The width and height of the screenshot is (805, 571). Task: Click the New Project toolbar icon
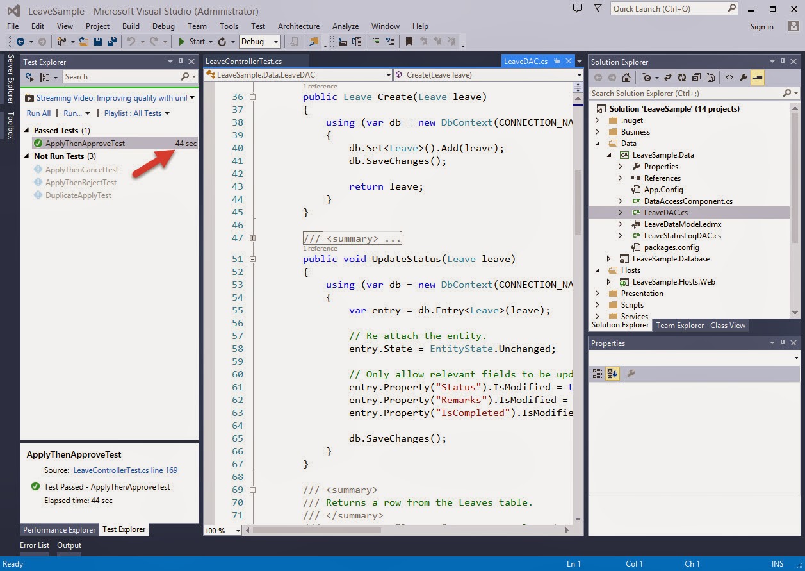(x=61, y=42)
